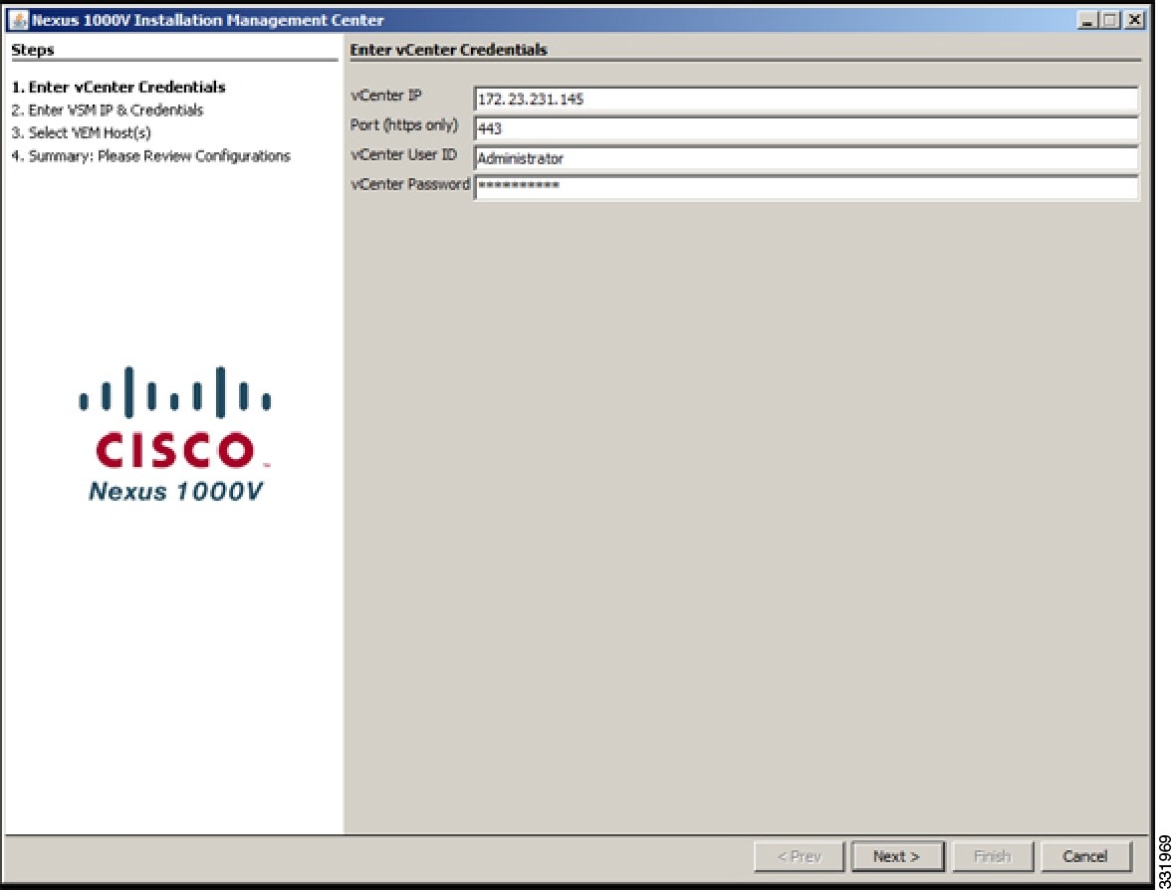Image resolution: width=1176 pixels, height=891 pixels.
Task: Close the Installation Management Center window
Action: [1135, 20]
